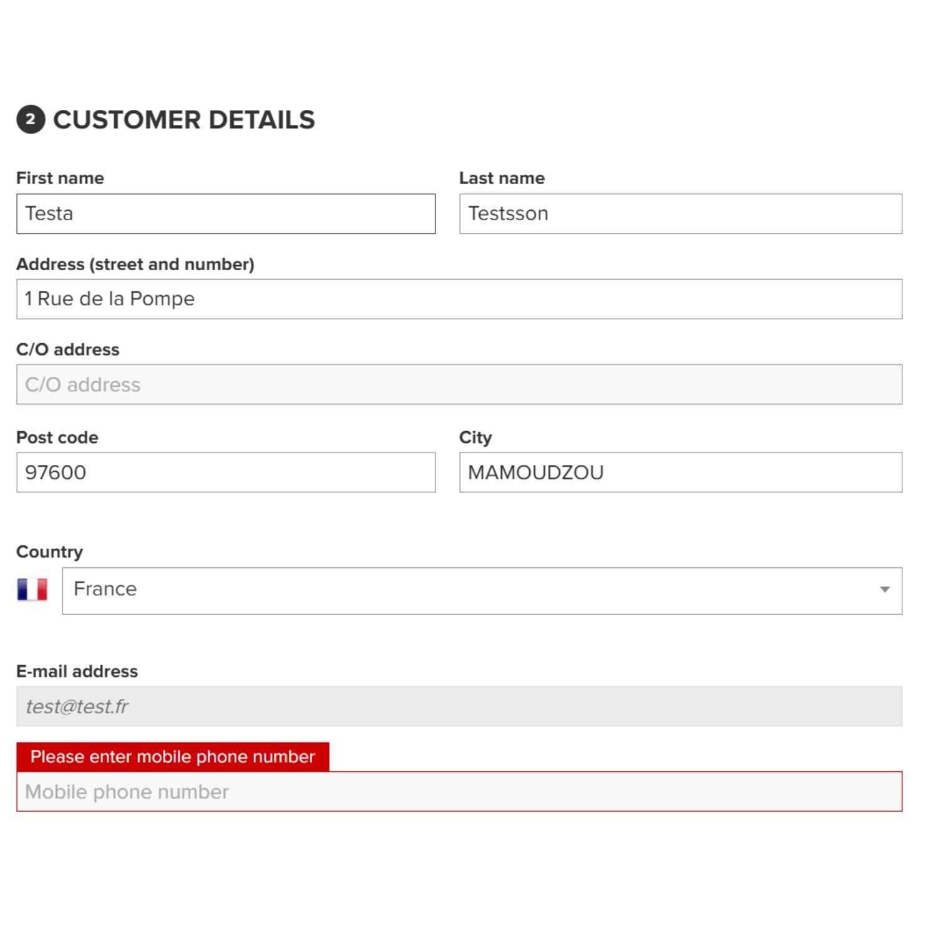
Task: Click the Customer Details heading
Action: (x=184, y=120)
